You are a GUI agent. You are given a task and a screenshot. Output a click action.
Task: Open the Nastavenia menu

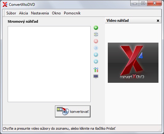click(x=40, y=13)
